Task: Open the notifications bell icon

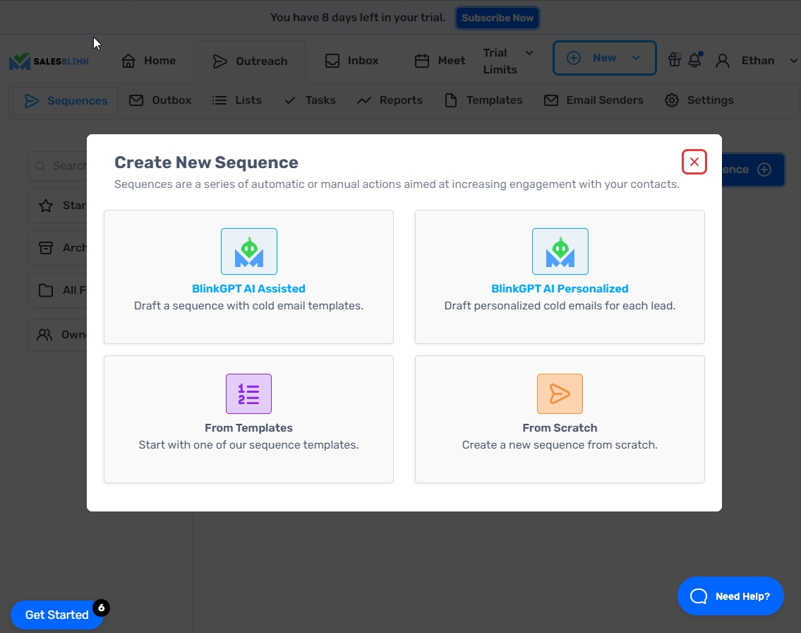Action: [694, 61]
